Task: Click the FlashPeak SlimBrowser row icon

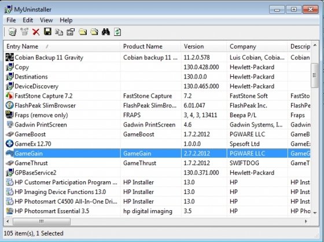Action: (x=9, y=105)
